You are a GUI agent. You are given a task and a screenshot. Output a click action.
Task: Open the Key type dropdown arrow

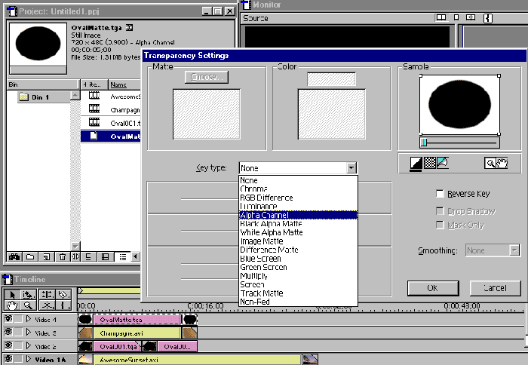[x=351, y=167]
